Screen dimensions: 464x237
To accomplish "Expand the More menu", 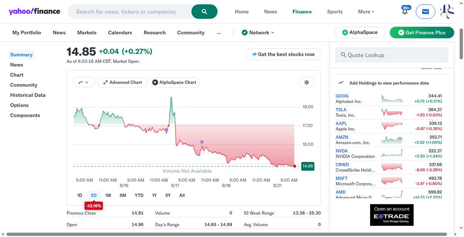I will pos(366,12).
